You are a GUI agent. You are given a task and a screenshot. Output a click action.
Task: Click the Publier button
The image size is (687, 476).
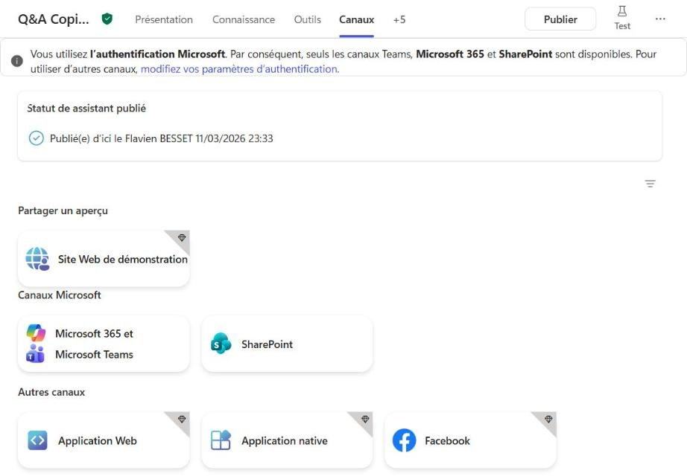pyautogui.click(x=560, y=19)
